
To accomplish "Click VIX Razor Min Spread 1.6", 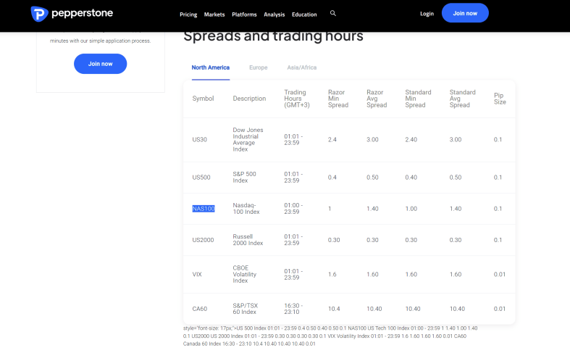I will (332, 275).
